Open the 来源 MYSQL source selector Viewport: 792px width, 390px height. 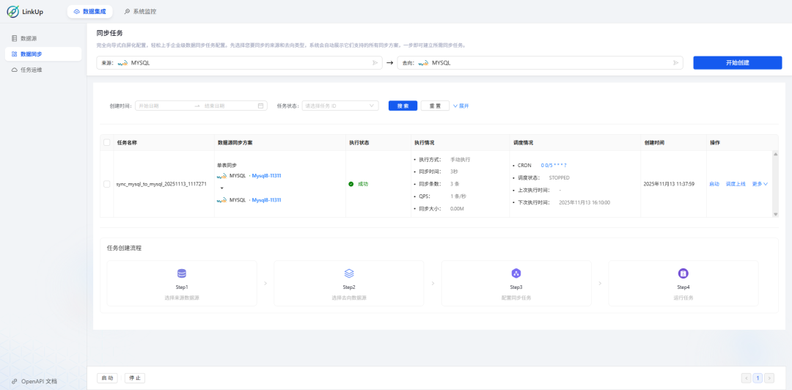(239, 62)
